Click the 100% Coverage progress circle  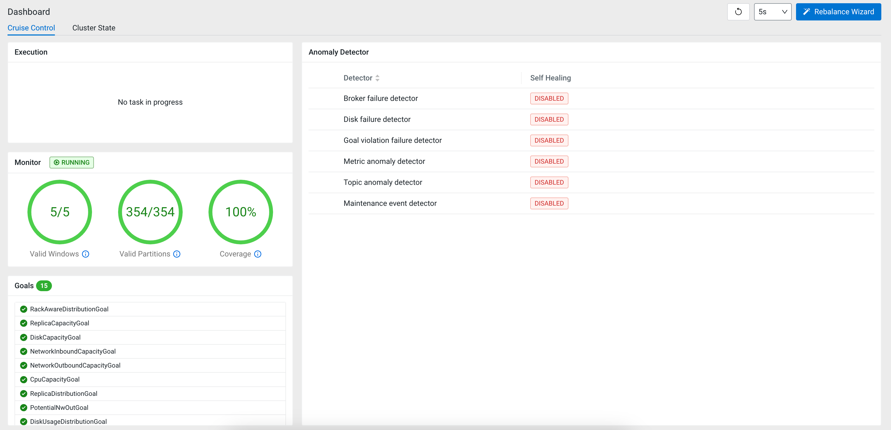click(241, 212)
